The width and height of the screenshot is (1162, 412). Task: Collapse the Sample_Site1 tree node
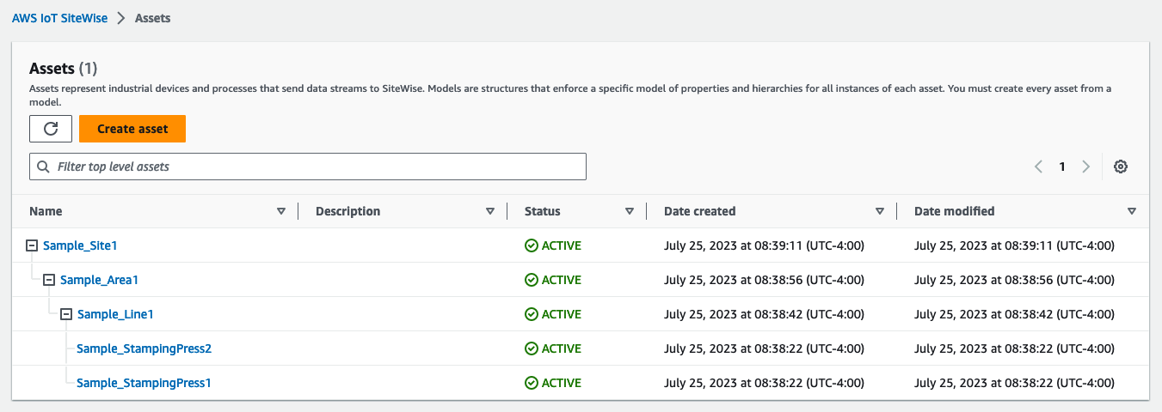point(33,245)
